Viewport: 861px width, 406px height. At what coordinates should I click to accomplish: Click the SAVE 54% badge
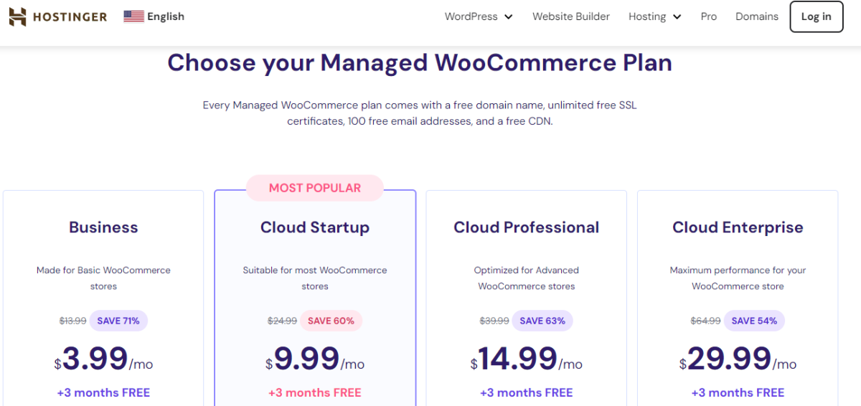754,321
